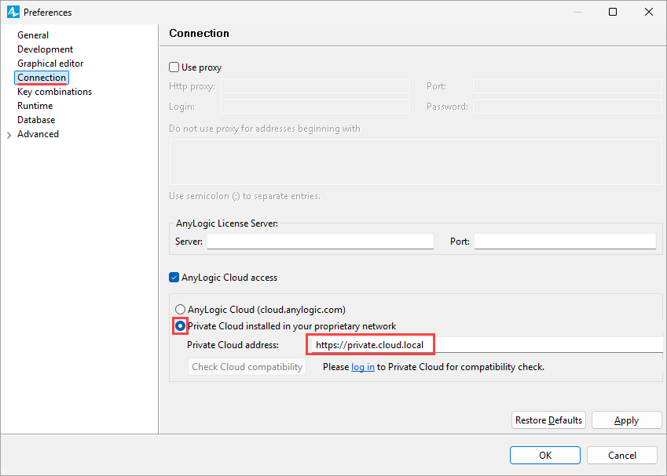
Task: Select AnyLogic Cloud (cloud.anylogic.com) radio option
Action: pyautogui.click(x=181, y=309)
